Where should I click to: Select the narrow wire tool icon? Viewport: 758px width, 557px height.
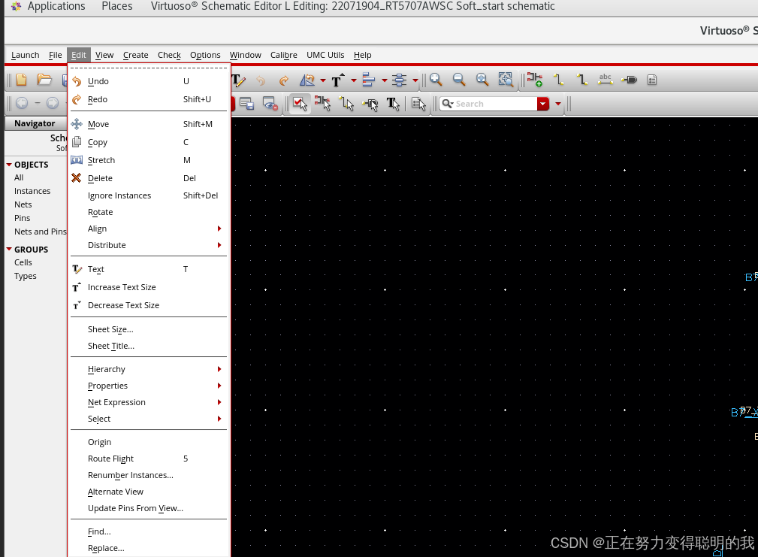tap(559, 80)
